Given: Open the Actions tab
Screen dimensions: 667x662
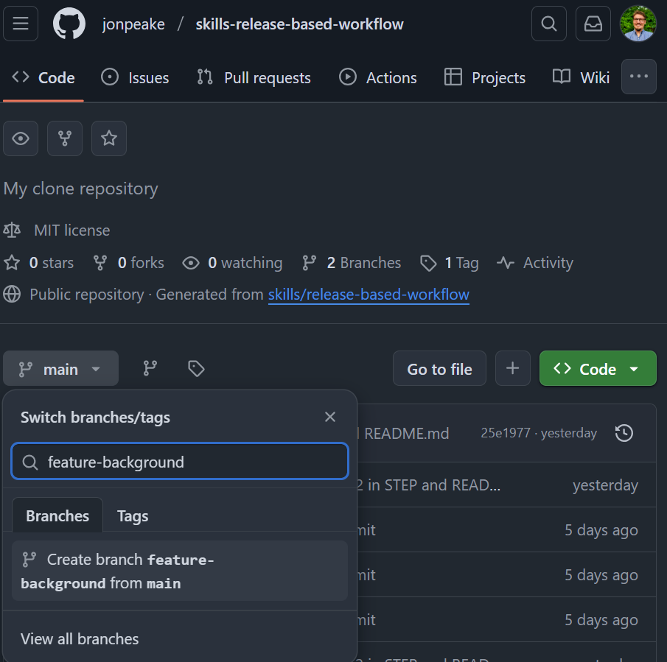Looking at the screenshot, I should (378, 78).
